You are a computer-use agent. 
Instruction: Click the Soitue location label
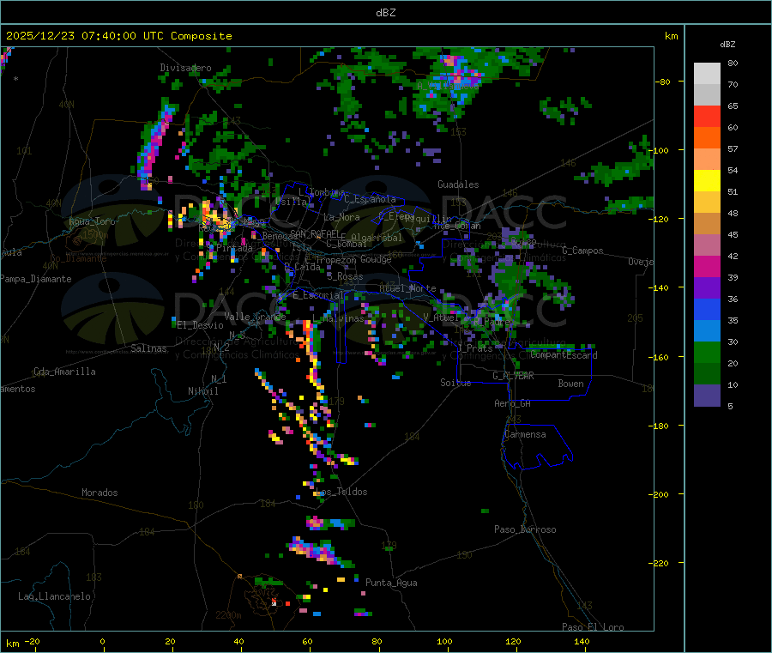coord(455,383)
